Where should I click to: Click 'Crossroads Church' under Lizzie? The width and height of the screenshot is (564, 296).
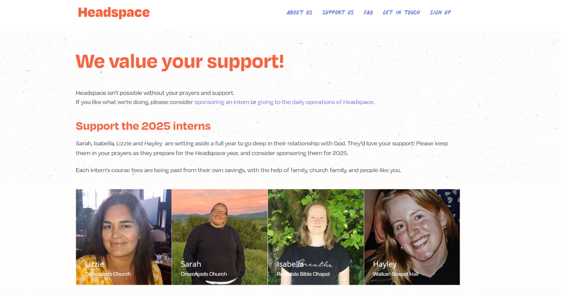[x=108, y=274]
